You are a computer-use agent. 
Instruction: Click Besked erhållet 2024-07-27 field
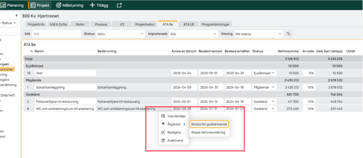point(238,109)
